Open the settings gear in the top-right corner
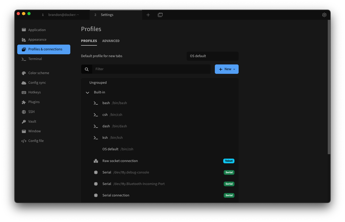This screenshot has height=222, width=345. tap(324, 15)
